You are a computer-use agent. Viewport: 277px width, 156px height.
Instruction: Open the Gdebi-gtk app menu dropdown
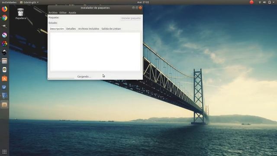click(x=29, y=2)
